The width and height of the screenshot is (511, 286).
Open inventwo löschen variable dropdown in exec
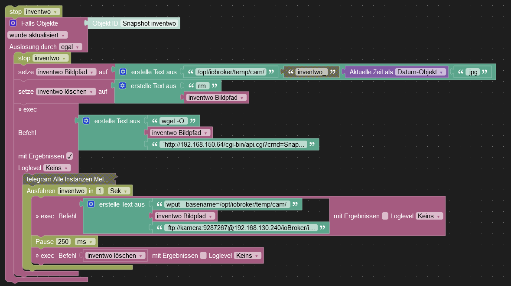[115, 256]
